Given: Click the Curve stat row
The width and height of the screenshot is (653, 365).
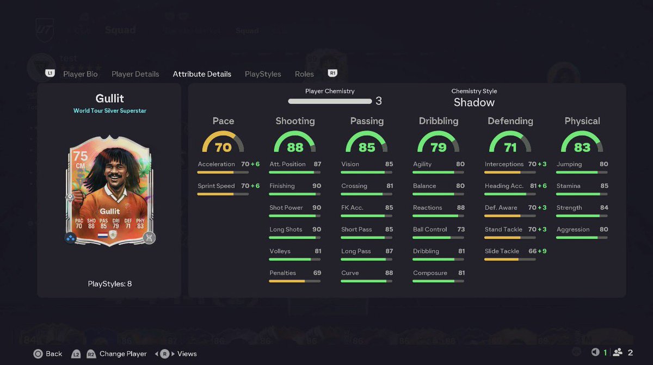Looking at the screenshot, I should [x=367, y=275].
